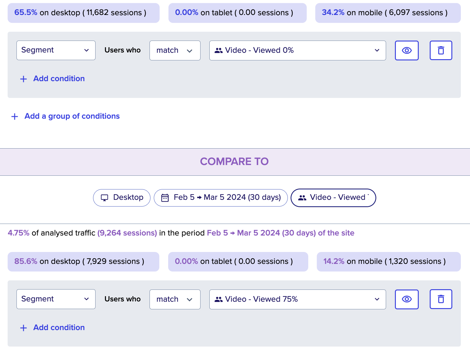Viewport: 470px width, 349px height.
Task: Toggle visibility eye for Video - Viewed 0% segment
Action: pos(407,50)
